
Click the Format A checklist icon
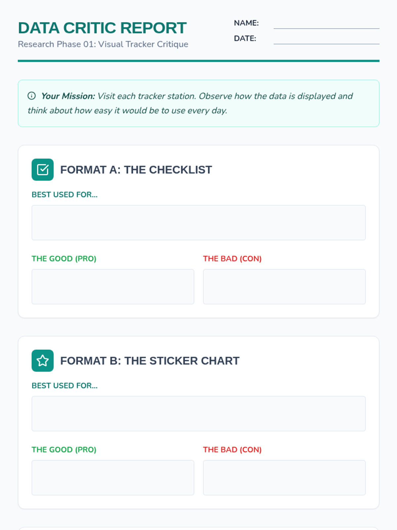[x=43, y=170]
